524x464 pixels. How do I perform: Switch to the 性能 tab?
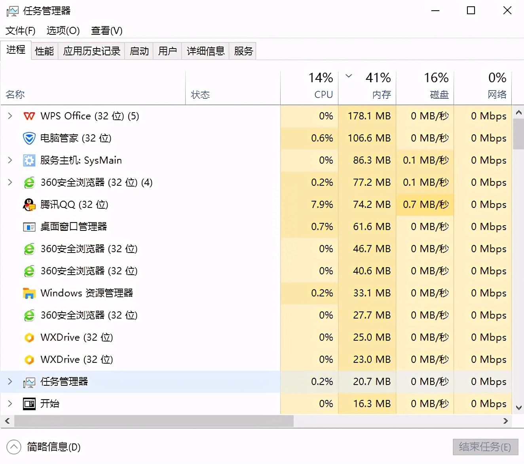pos(44,51)
